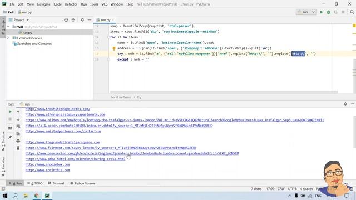The width and height of the screenshot is (356, 200).
Task: Click the intention lightbulb on line 16
Action: coord(114,48)
